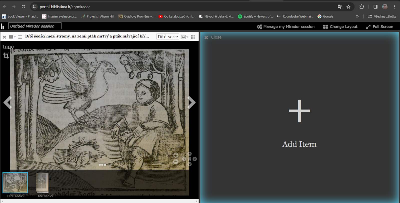The height and width of the screenshot is (203, 400).
Task: Click the horizontal scrollbar left arrow
Action: 3,201
